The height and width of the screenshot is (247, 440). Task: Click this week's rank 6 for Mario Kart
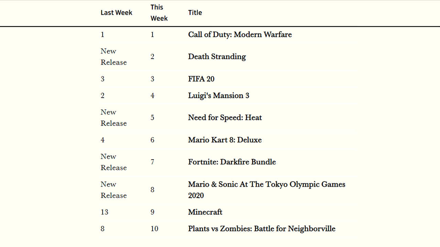[152, 140]
